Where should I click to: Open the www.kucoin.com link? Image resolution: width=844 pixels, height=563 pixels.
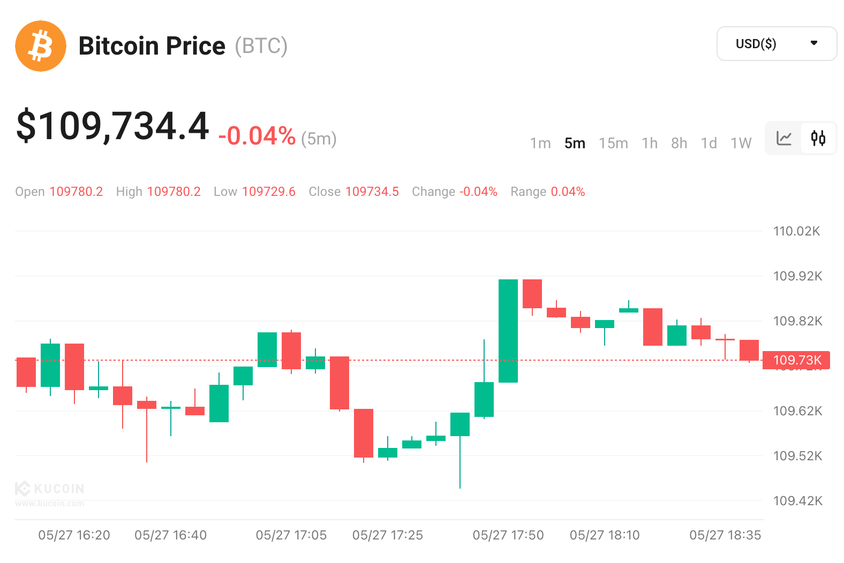49,503
